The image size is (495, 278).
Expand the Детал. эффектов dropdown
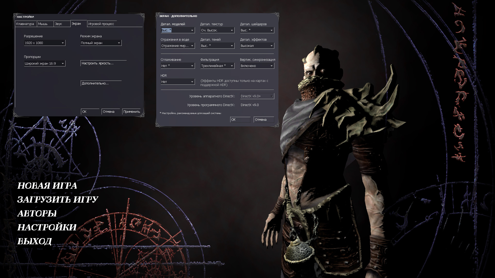(257, 46)
